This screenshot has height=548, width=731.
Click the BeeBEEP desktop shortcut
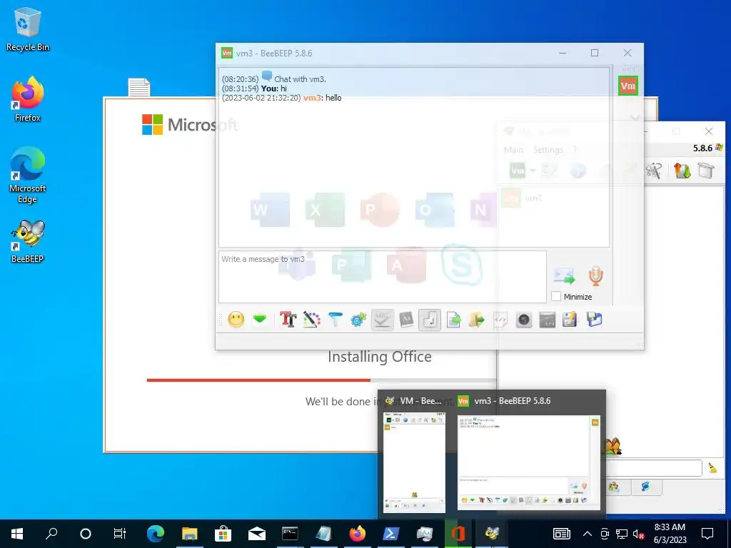click(28, 241)
